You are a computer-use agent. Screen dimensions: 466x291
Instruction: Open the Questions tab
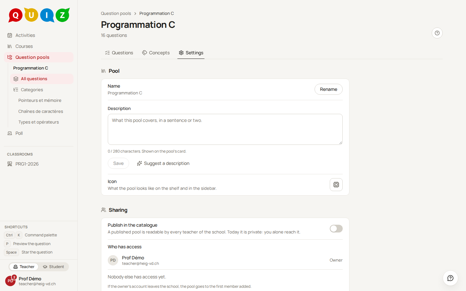click(119, 53)
